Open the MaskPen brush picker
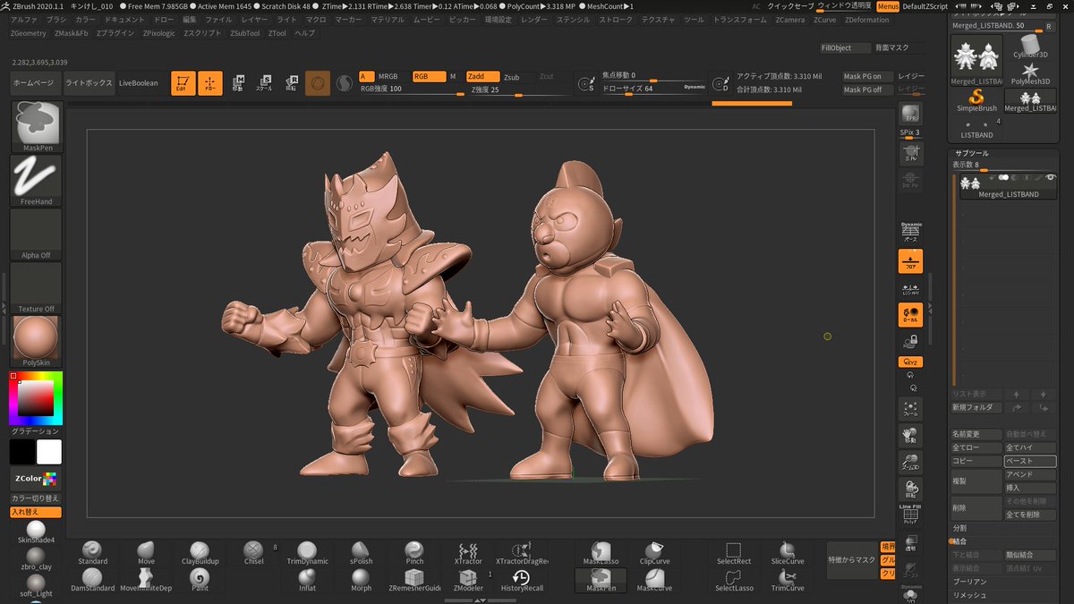This screenshot has height=604, width=1074. (37, 126)
